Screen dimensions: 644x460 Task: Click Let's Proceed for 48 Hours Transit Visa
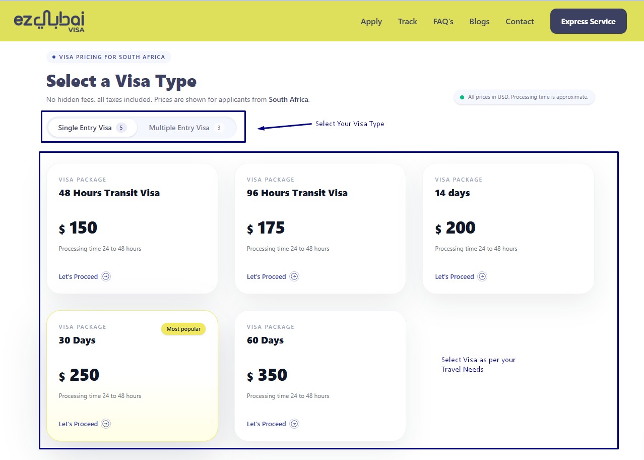(78, 276)
